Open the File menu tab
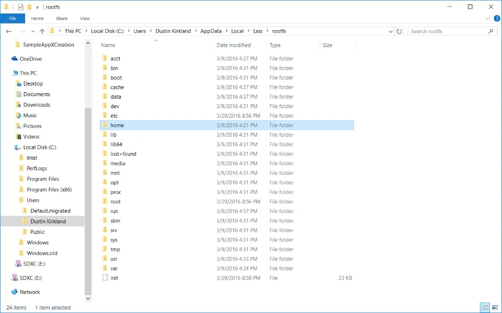 [x=13, y=19]
